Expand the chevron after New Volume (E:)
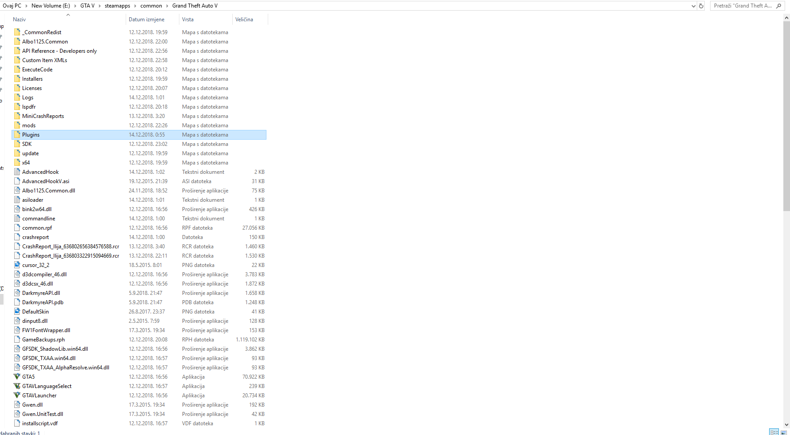Image resolution: width=790 pixels, height=435 pixels. coord(75,6)
